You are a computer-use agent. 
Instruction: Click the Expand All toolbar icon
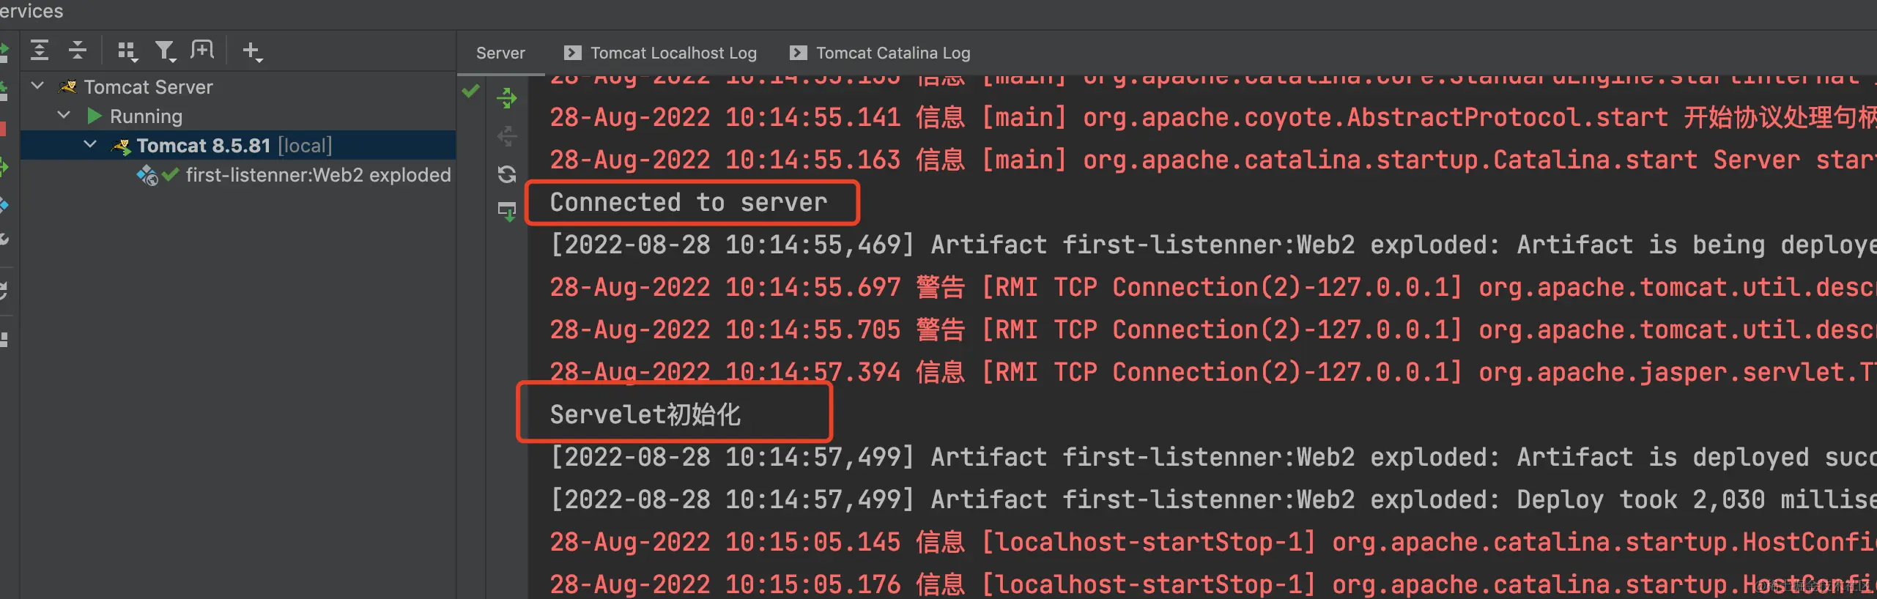[x=40, y=51]
